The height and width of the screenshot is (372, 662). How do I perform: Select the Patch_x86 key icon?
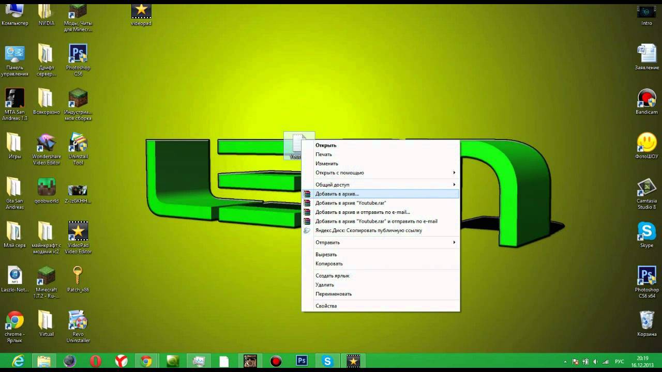pos(78,280)
